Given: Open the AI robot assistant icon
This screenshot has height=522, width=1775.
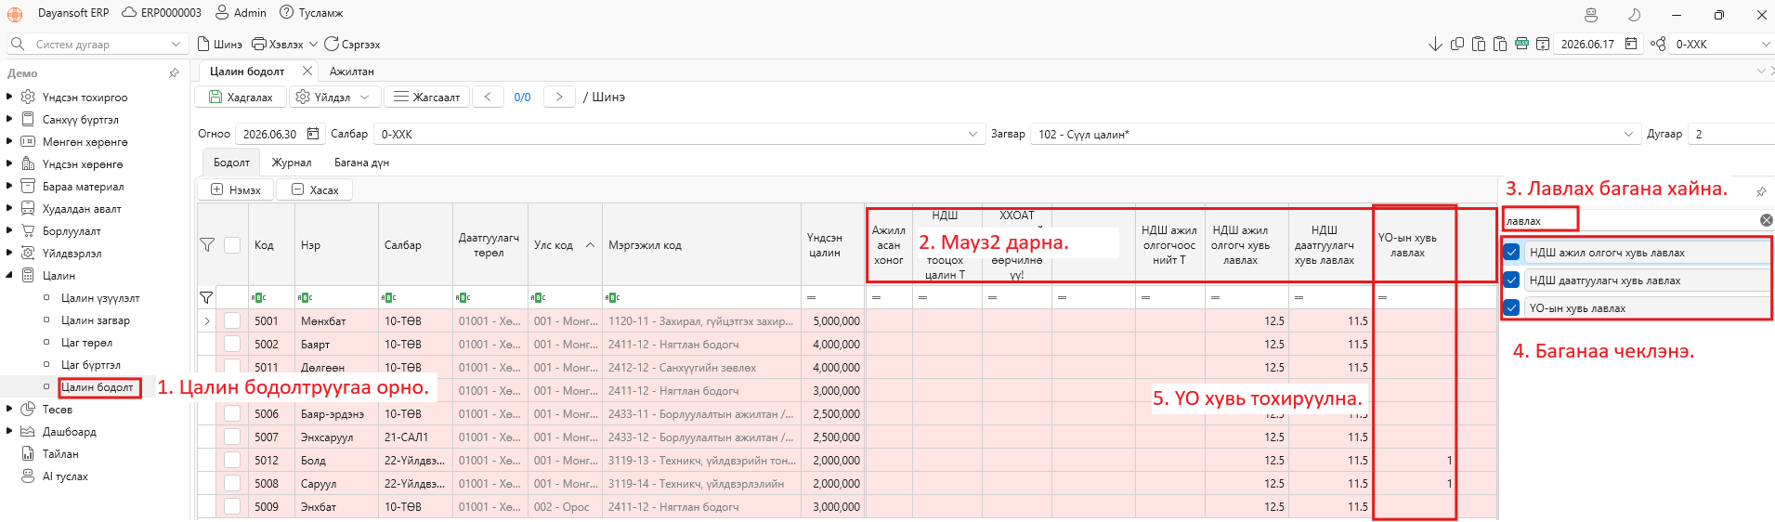Looking at the screenshot, I should pos(1591,15).
